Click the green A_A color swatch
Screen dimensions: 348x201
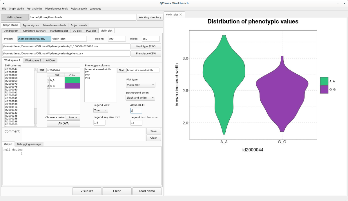72,80
